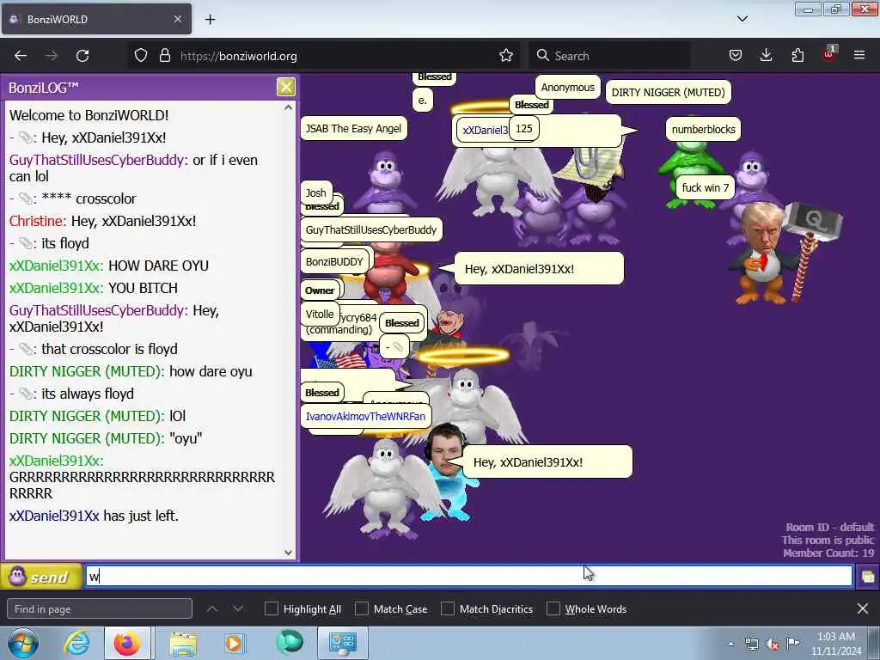Screen dimensions: 880x660
Task: Toggle the log icon beside chat input
Action: coord(868,577)
